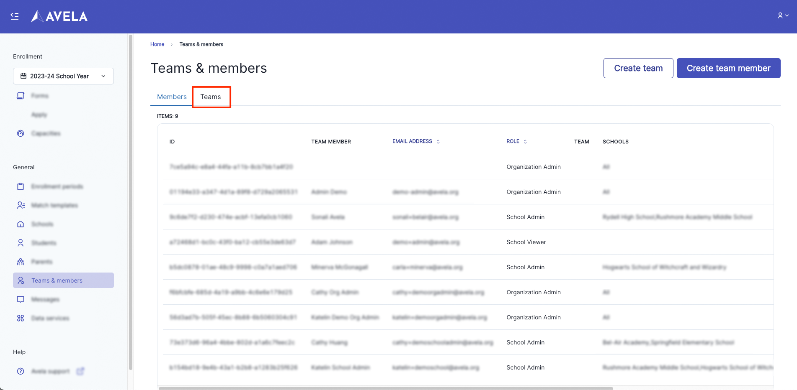This screenshot has height=390, width=797.
Task: Click the Create team member button
Action: point(728,68)
